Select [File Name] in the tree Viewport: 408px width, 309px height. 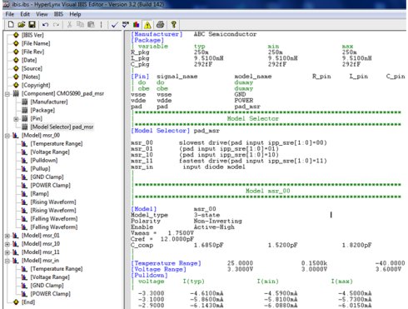36,43
